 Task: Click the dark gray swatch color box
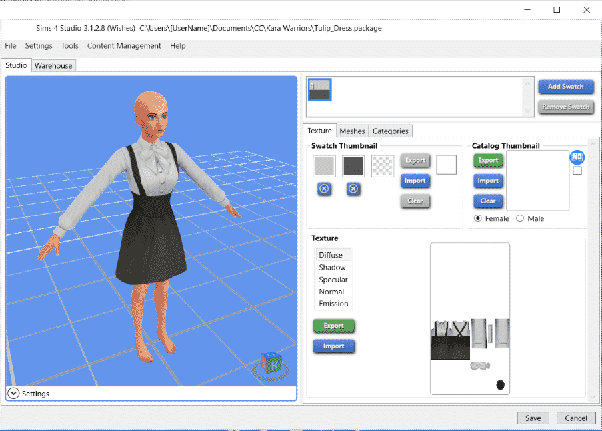point(353,166)
